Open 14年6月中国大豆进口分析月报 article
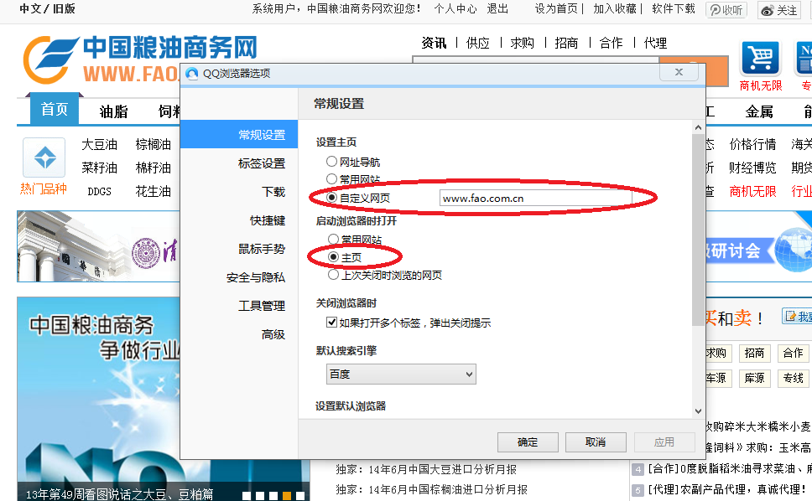 click(x=443, y=469)
